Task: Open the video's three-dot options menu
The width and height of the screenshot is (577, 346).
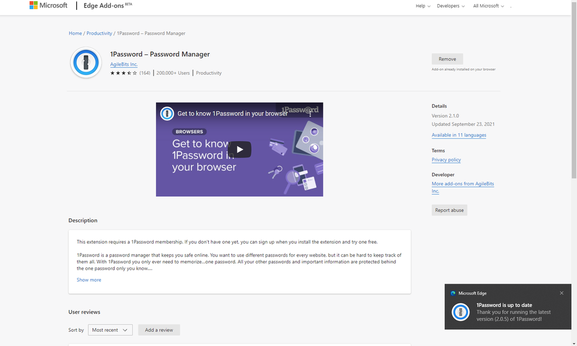Action: tap(310, 113)
